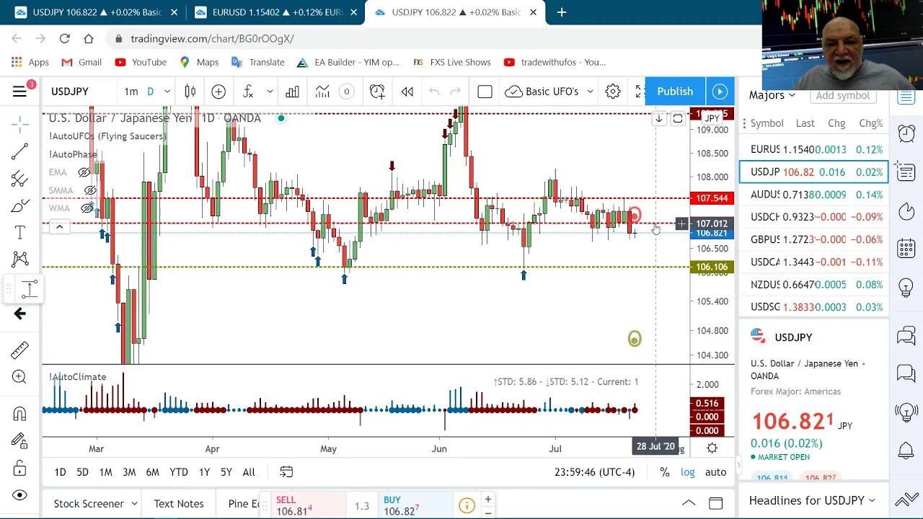Screen dimensions: 923x519
Task: Start bar replay rewind icon
Action: coord(407,92)
